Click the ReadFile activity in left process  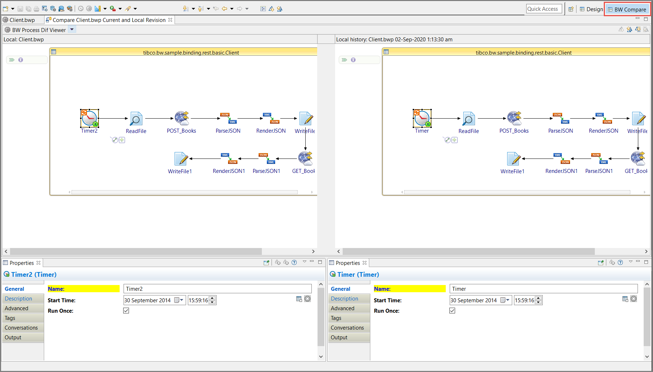pyautogui.click(x=136, y=119)
